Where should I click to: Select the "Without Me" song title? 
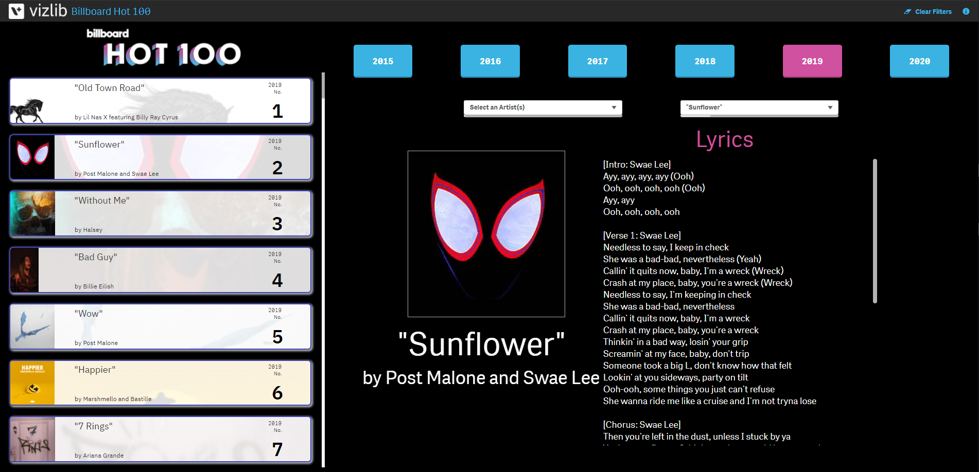[102, 201]
